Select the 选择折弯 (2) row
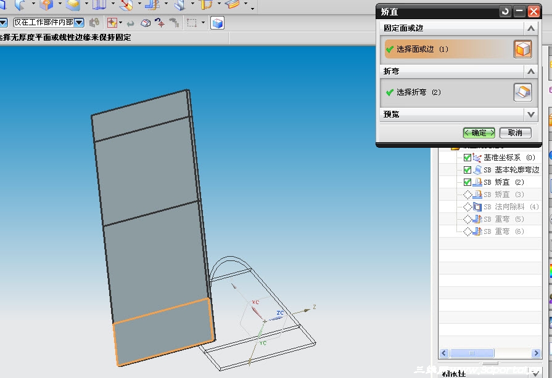The width and height of the screenshot is (552, 378). [448, 92]
